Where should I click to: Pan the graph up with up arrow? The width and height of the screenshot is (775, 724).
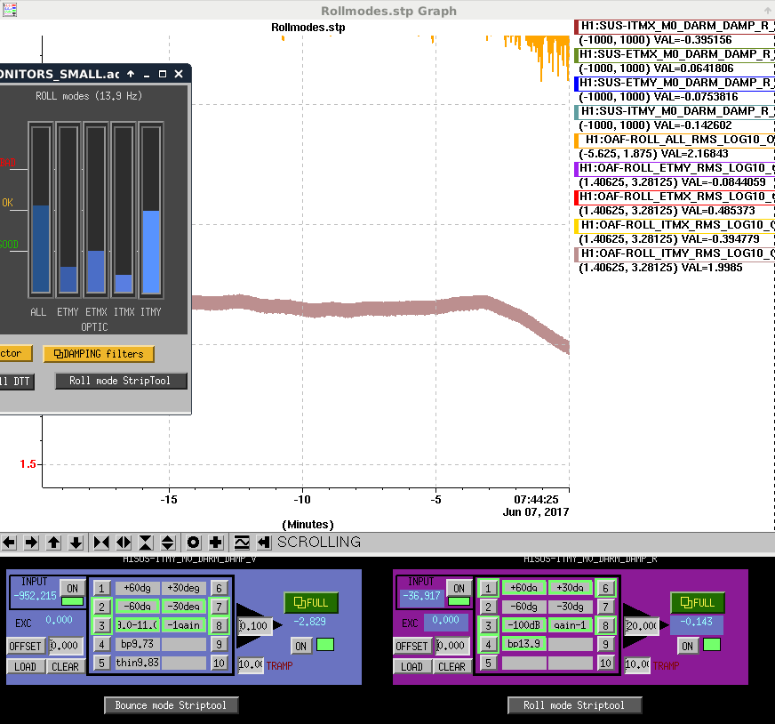[x=53, y=543]
